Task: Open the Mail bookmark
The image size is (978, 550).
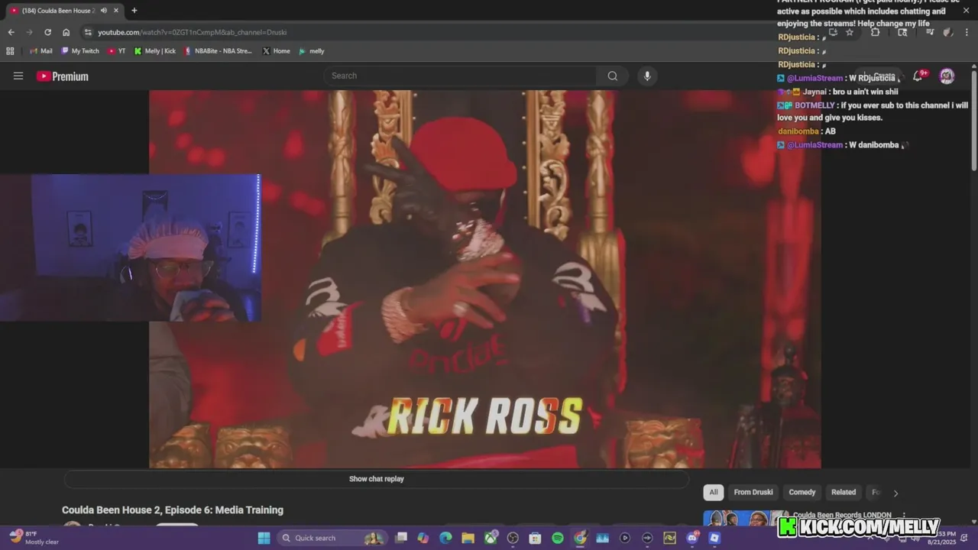Action: point(40,51)
